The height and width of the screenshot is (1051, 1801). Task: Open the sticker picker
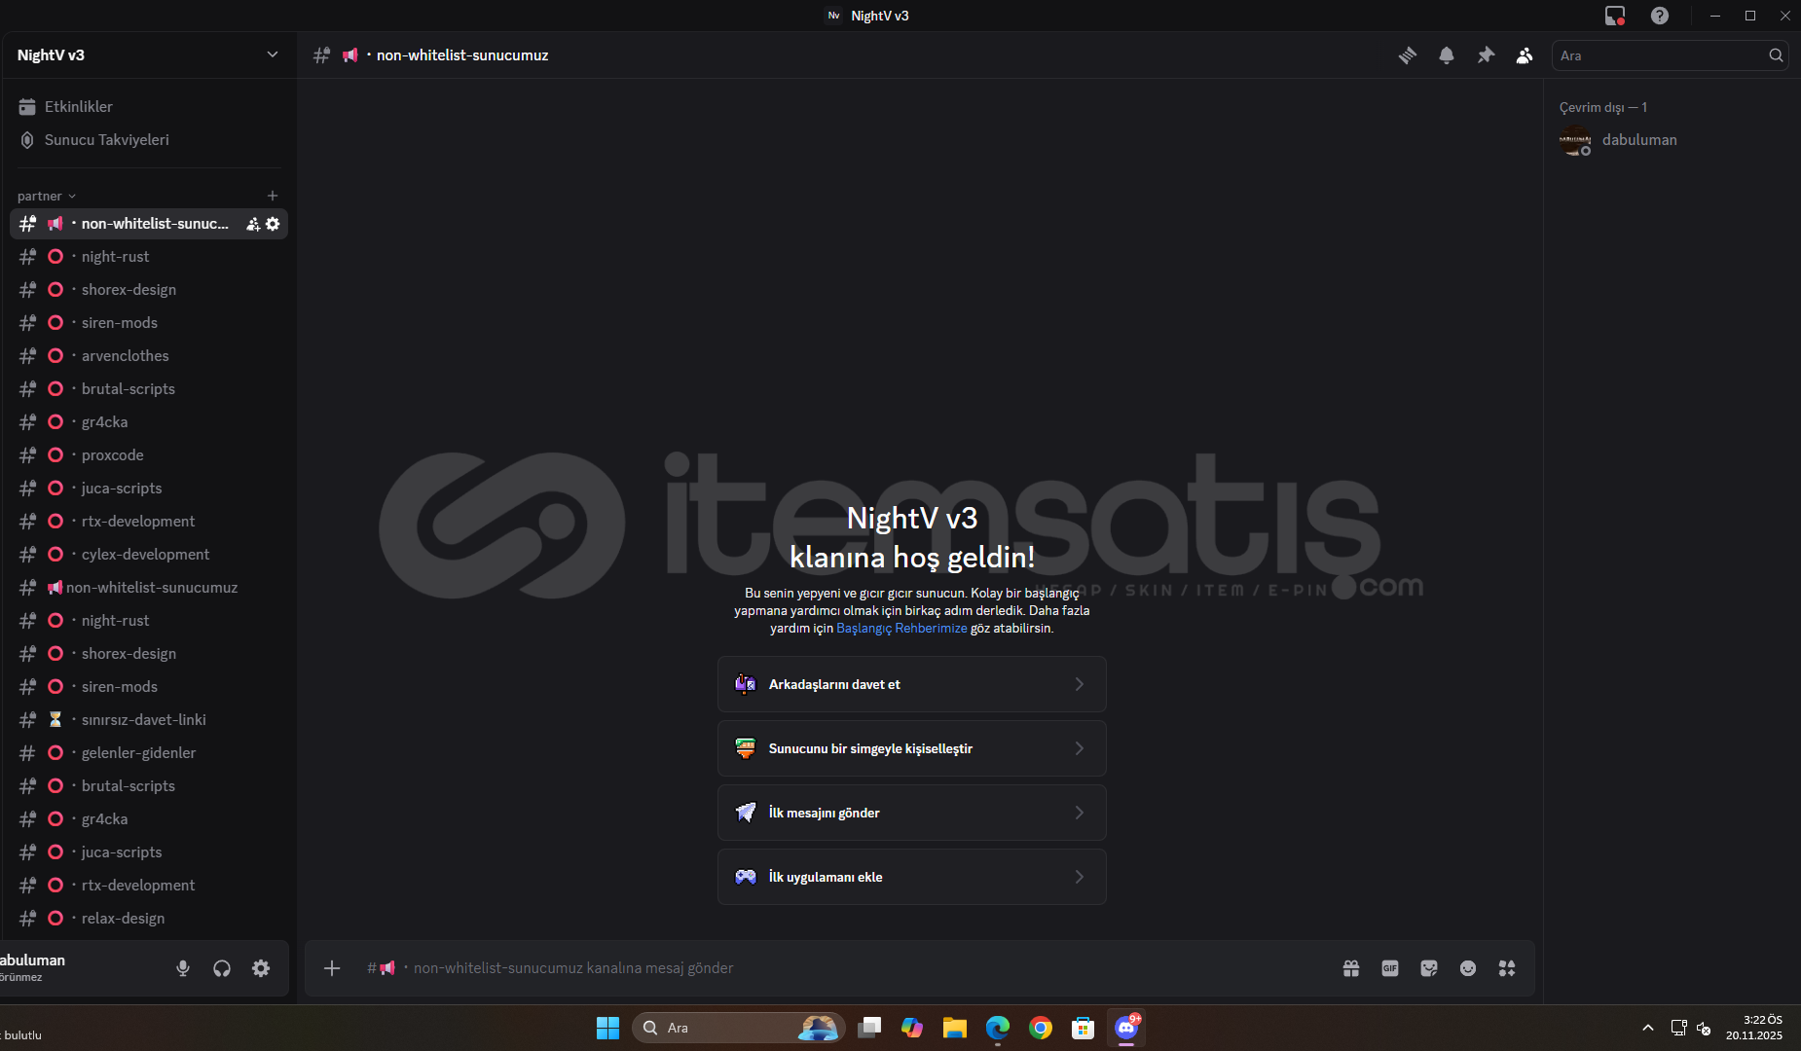tap(1429, 968)
